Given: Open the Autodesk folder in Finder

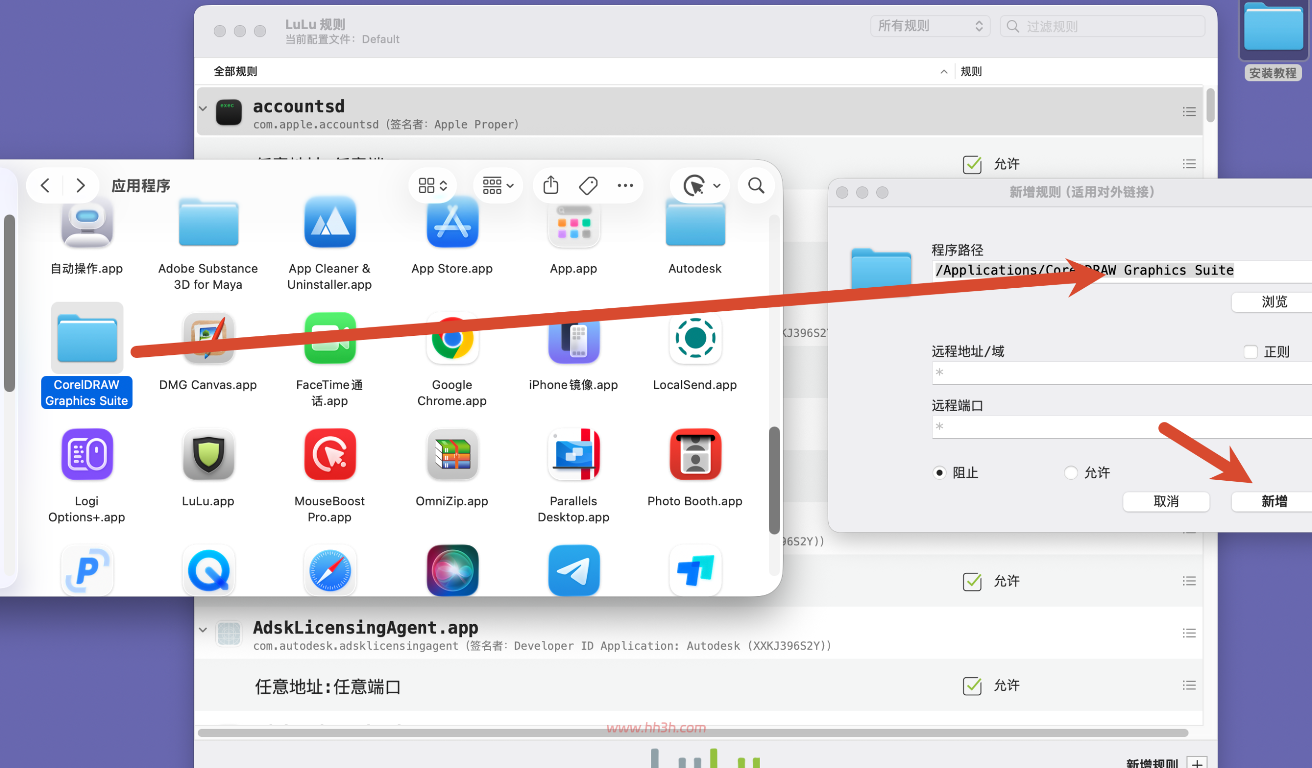Looking at the screenshot, I should [695, 224].
